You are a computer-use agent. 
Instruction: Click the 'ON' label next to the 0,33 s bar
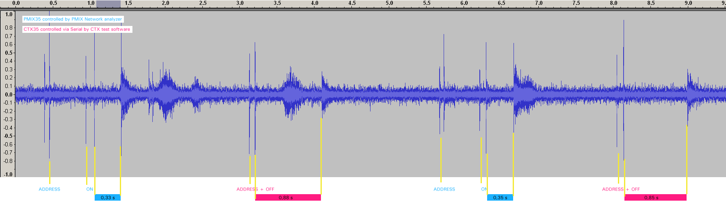click(x=90, y=189)
